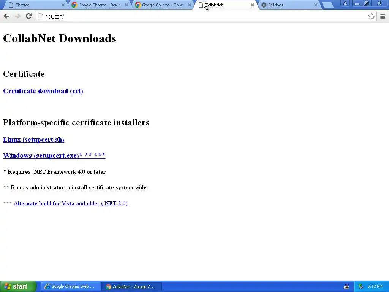This screenshot has height=292, width=389.
Task: Click the Certificate section heading
Action: click(24, 74)
